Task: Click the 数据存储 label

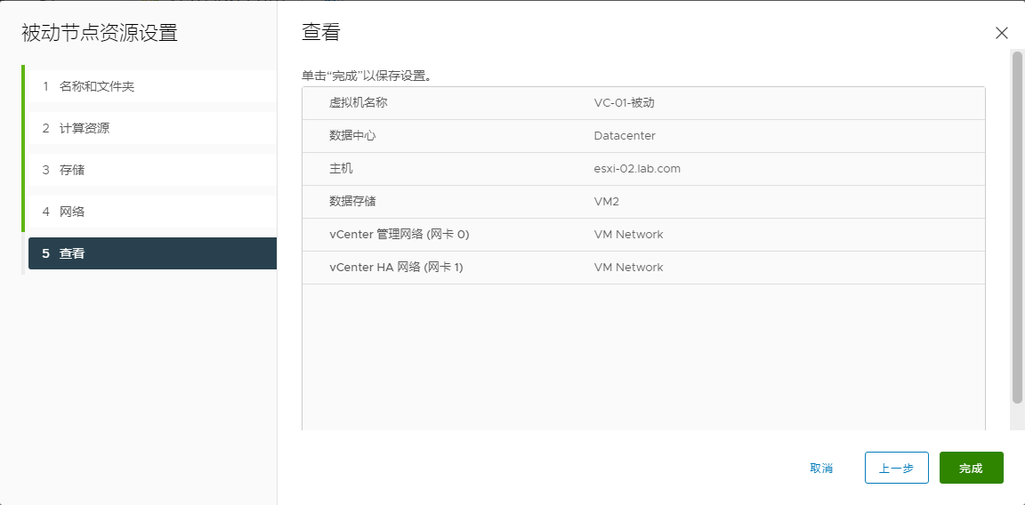Action: tap(353, 201)
